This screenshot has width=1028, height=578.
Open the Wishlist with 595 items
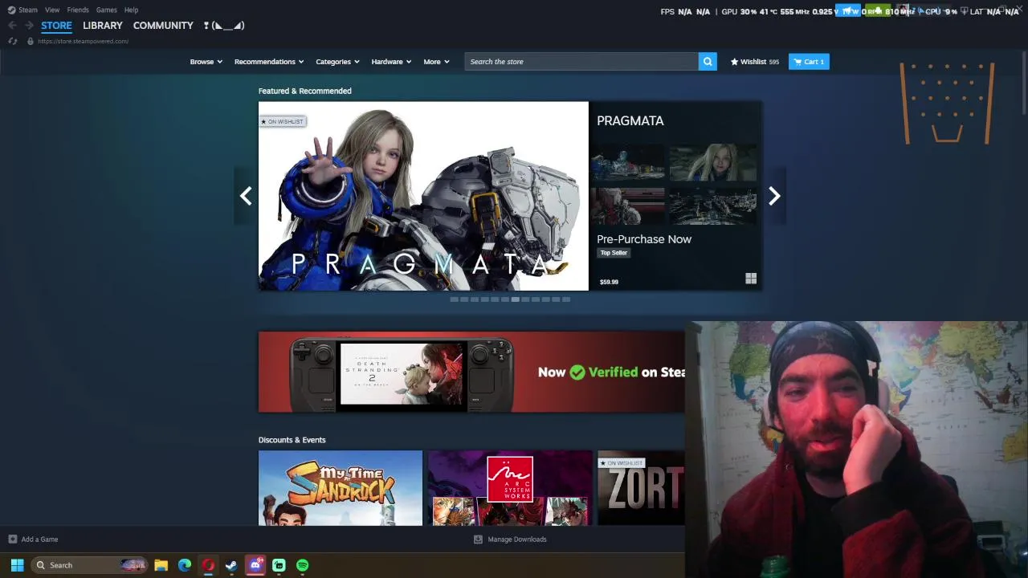(754, 62)
